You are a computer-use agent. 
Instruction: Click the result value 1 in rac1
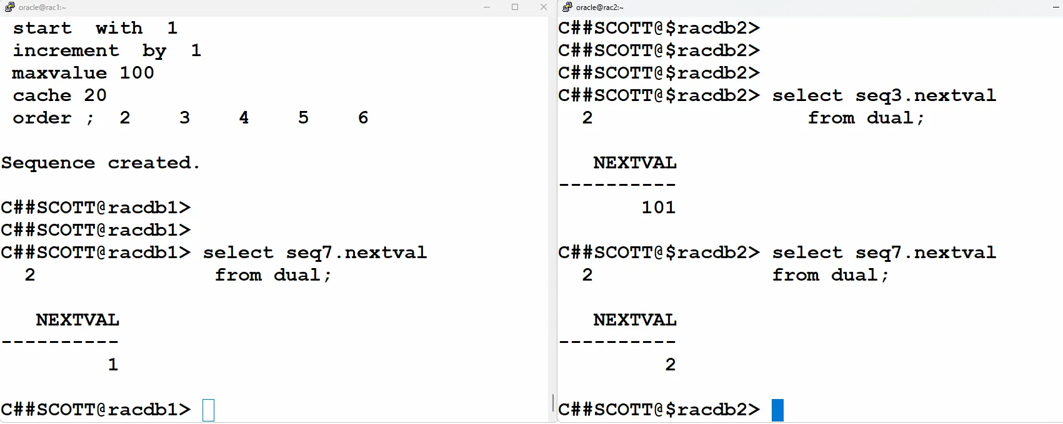[x=113, y=365]
